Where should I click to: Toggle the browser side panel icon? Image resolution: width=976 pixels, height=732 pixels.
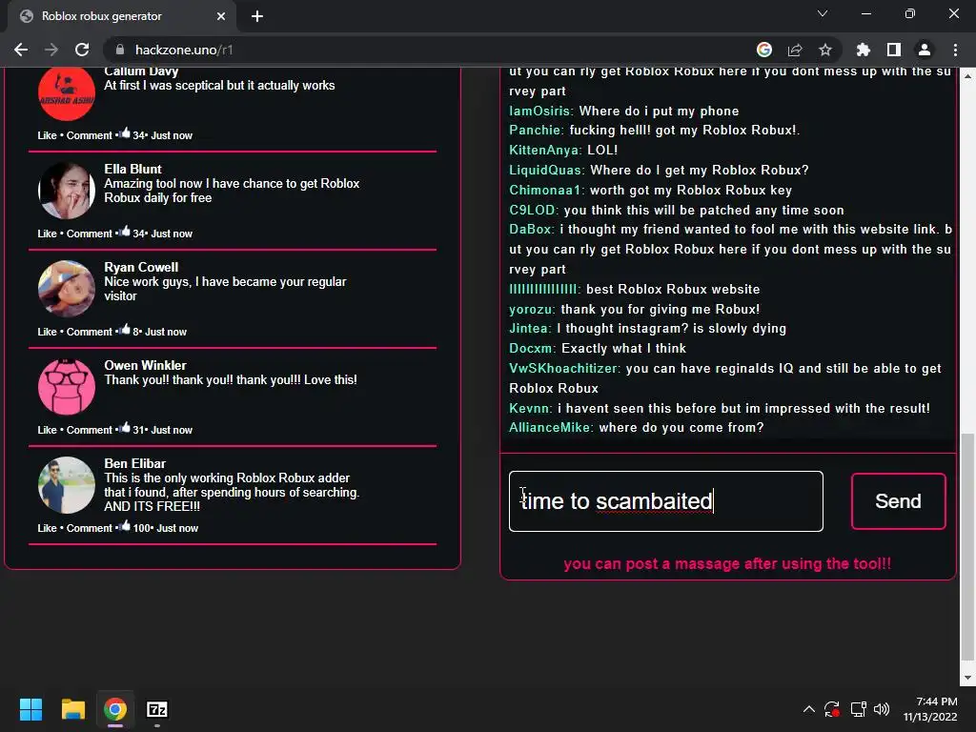click(x=894, y=50)
